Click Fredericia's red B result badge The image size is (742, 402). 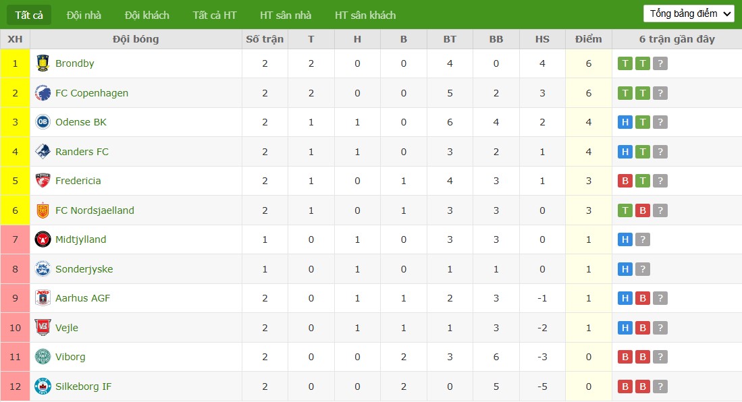[x=625, y=181]
